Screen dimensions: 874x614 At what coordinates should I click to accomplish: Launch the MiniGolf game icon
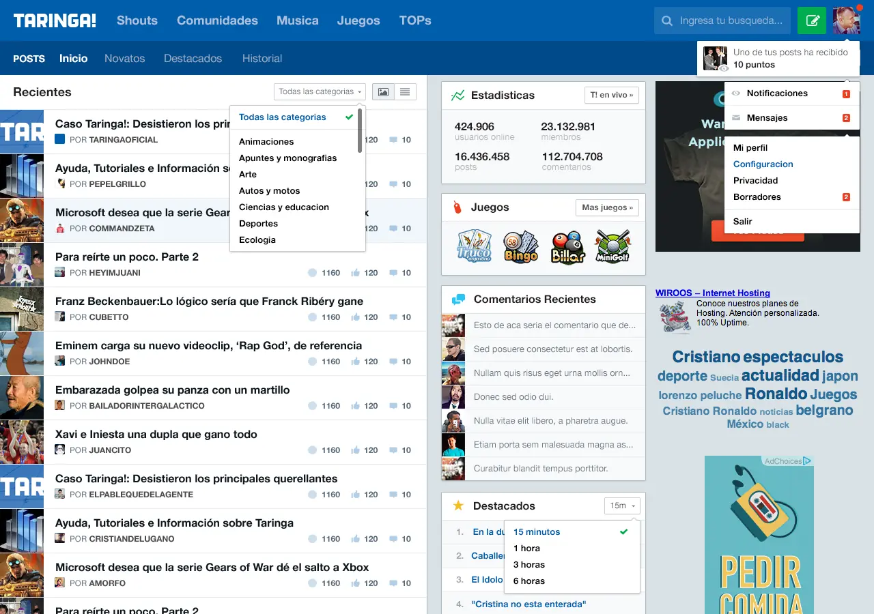(x=612, y=246)
